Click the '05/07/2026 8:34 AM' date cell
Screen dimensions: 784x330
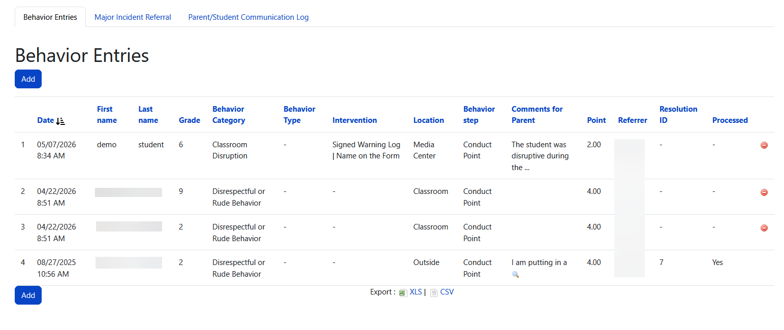point(56,150)
